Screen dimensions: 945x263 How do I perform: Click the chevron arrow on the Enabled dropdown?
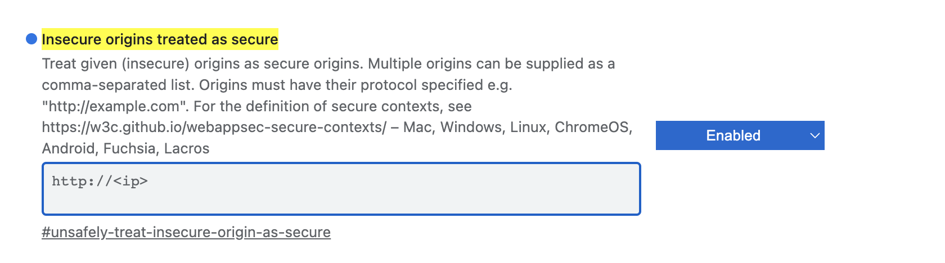pyautogui.click(x=814, y=135)
